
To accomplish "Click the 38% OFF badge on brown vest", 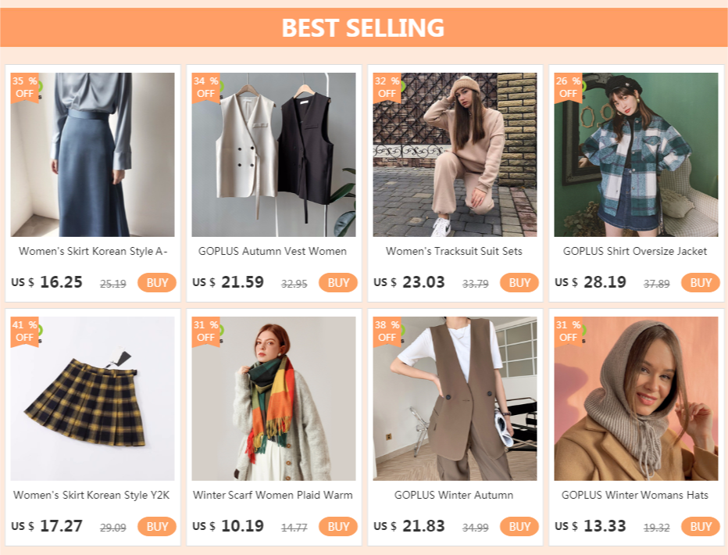I will (386, 331).
